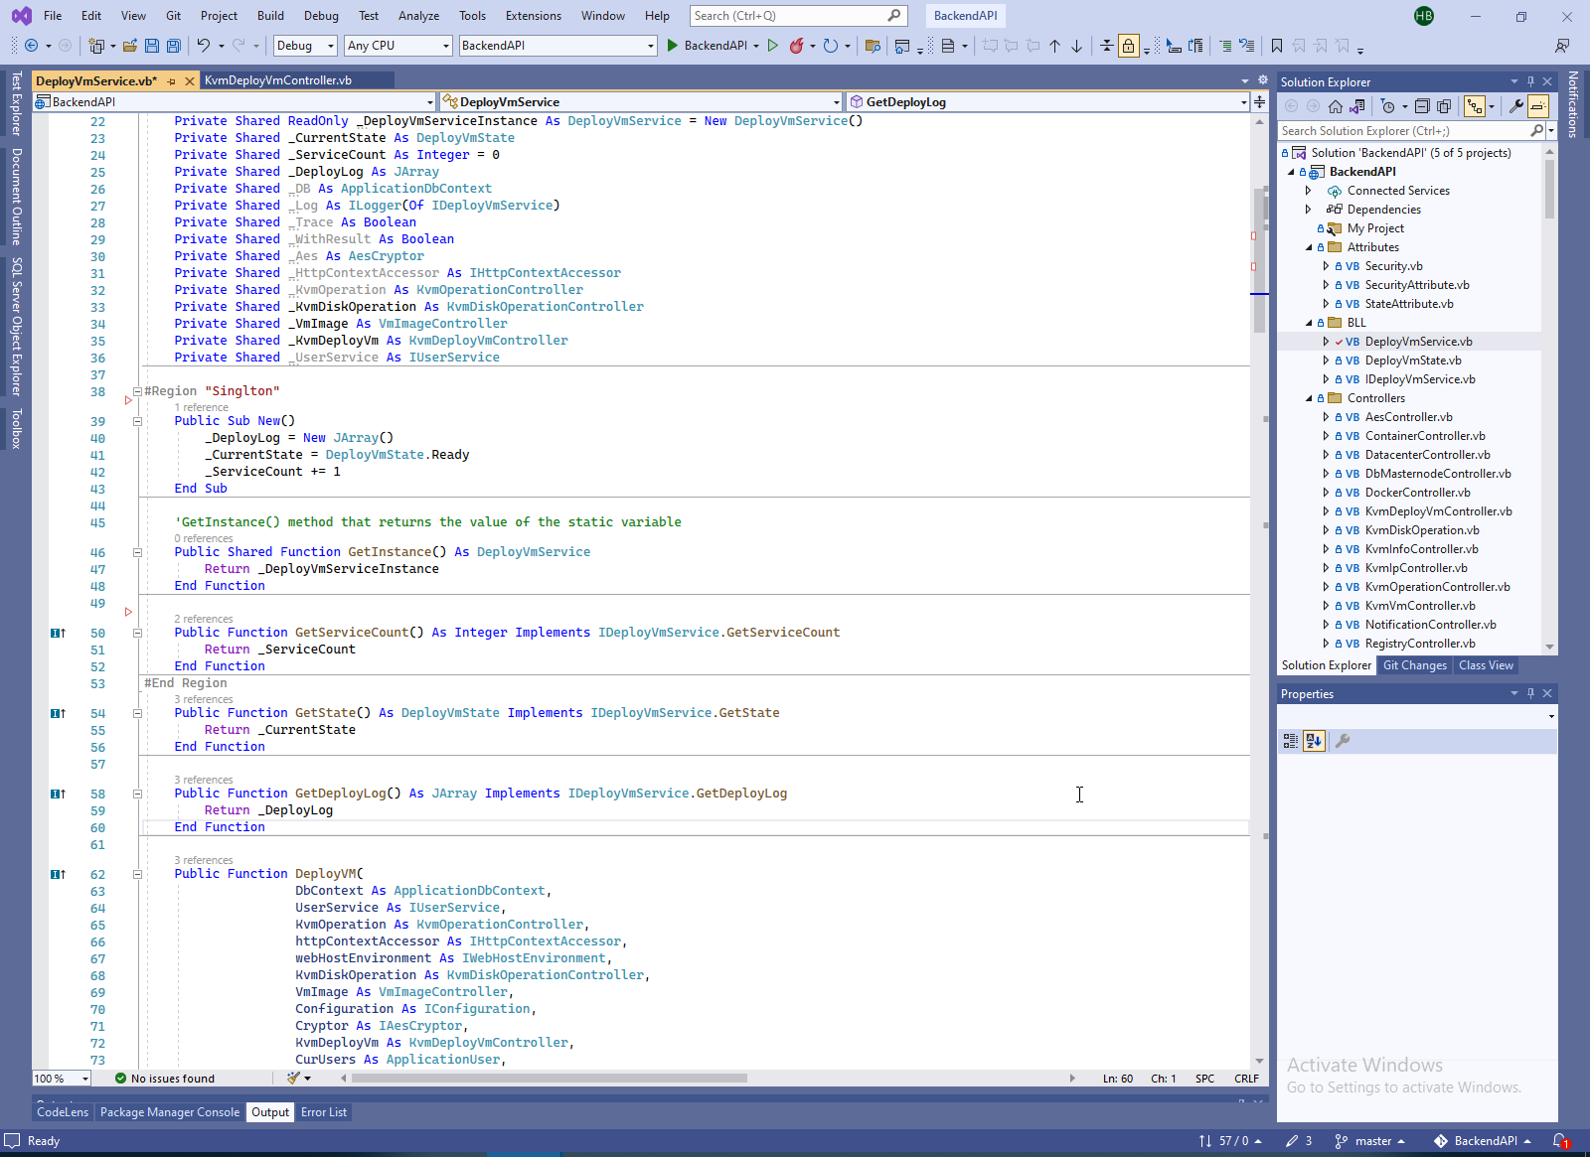
Task: Click the editor vertical scrollbar thumb
Action: pos(1259,258)
